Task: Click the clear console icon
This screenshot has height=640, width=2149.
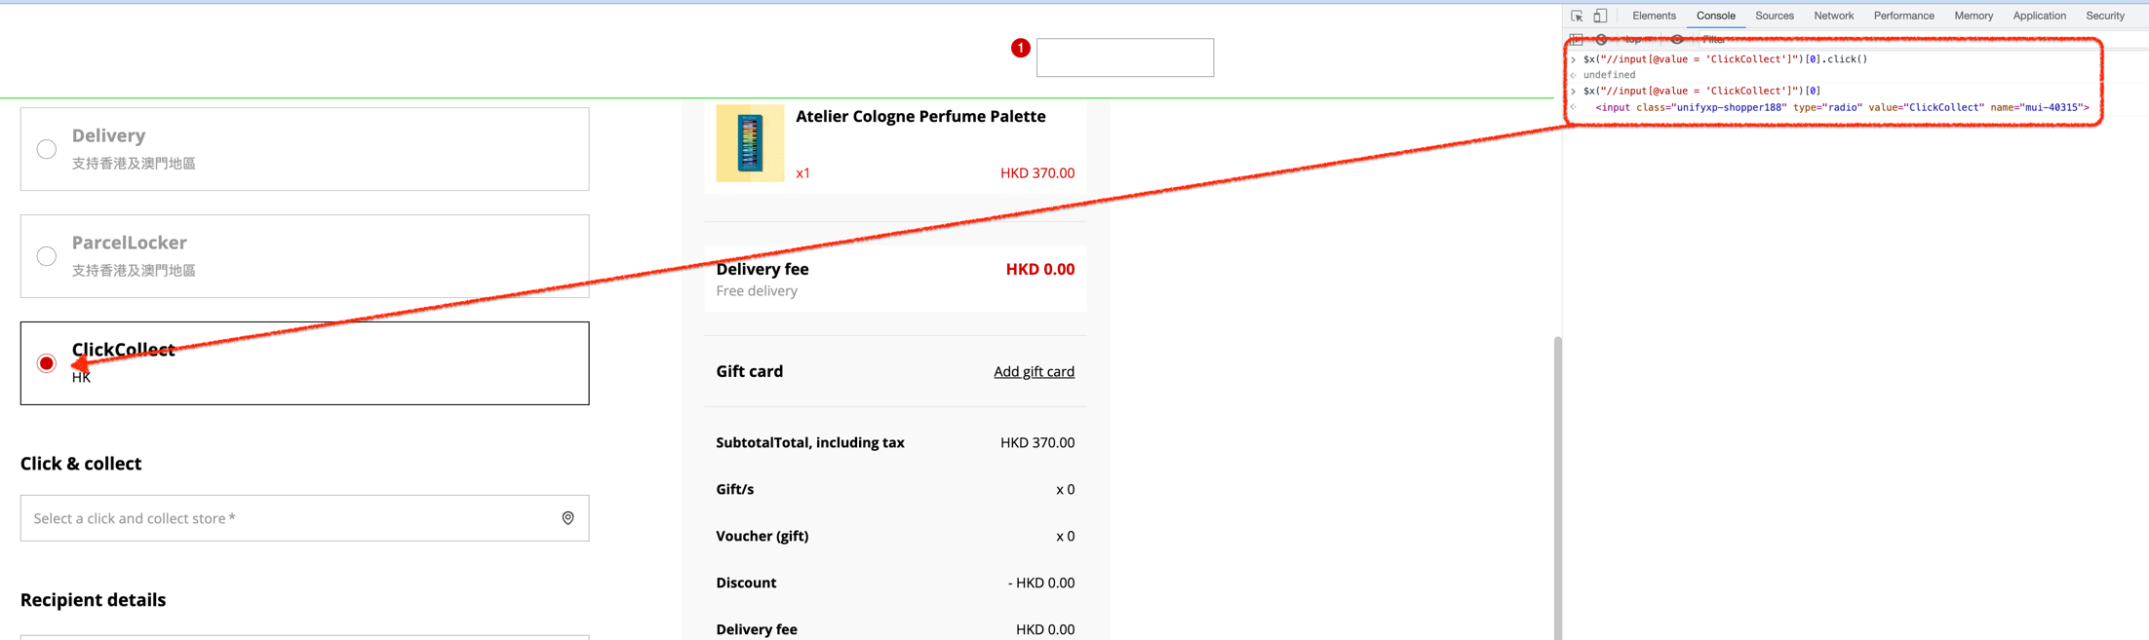Action: point(1601,40)
